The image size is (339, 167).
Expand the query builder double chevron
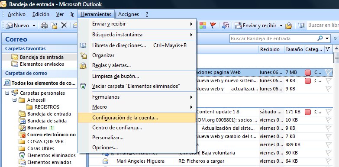click(336, 39)
